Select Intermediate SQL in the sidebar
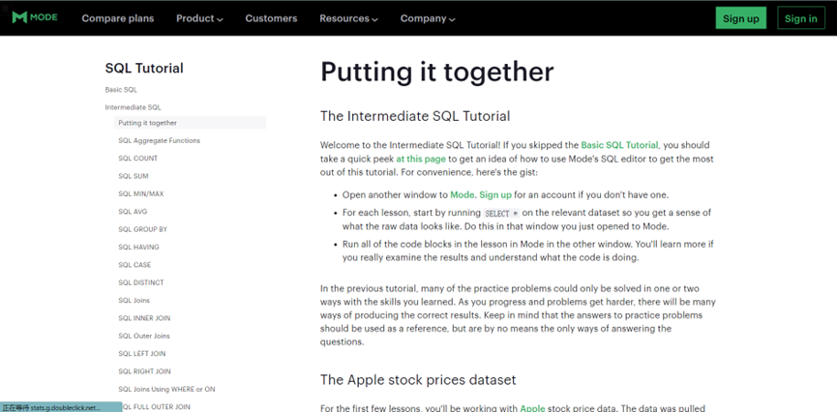The image size is (837, 412). pyautogui.click(x=134, y=107)
